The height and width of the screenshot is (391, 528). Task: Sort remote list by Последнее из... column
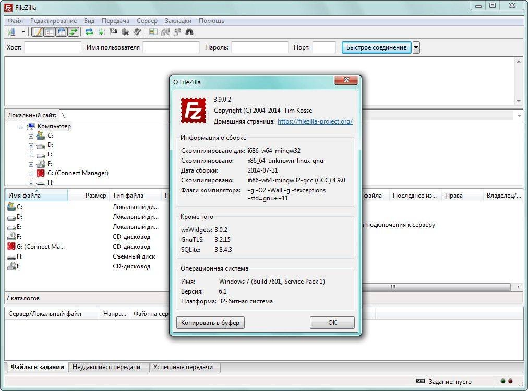pyautogui.click(x=415, y=195)
